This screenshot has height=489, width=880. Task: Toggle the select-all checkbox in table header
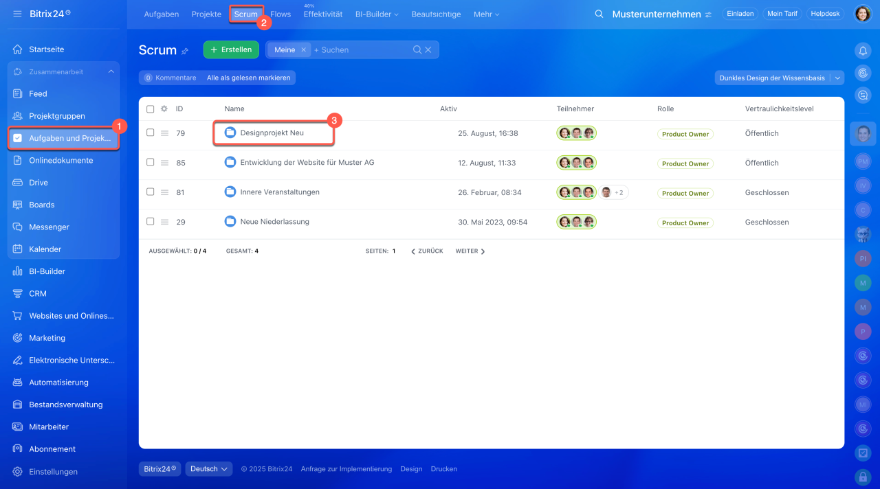pos(150,109)
